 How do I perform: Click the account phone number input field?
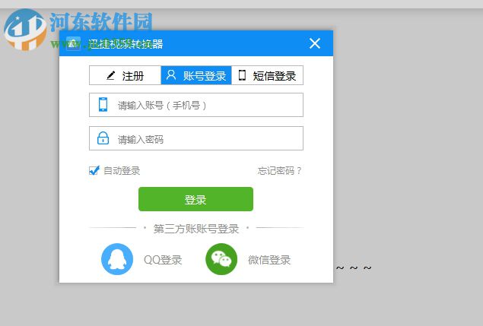pos(196,105)
